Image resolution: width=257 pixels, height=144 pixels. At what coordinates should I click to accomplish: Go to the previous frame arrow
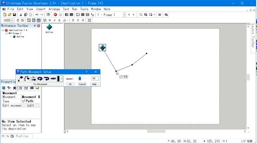pos(129,15)
